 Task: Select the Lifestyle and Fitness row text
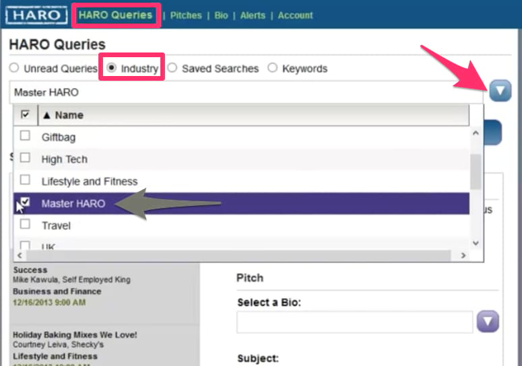coord(90,182)
